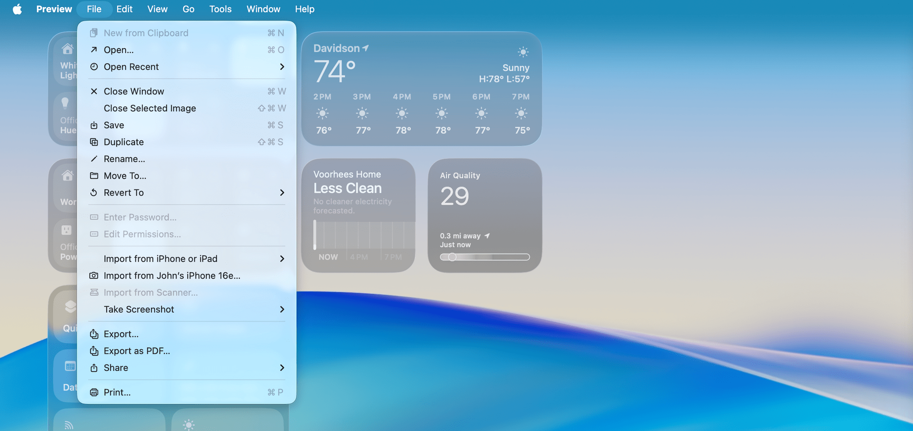Click the Just now timestamp text
913x431 pixels.
(x=455, y=245)
